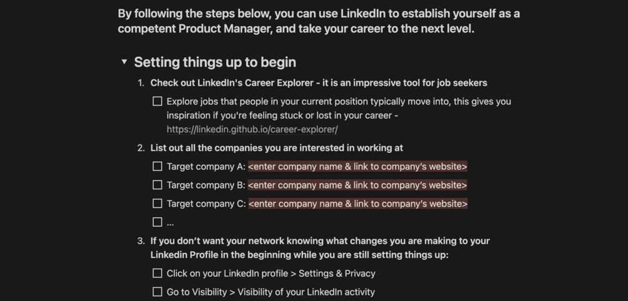Click the highlighted placeholder for Target company A

(357, 167)
